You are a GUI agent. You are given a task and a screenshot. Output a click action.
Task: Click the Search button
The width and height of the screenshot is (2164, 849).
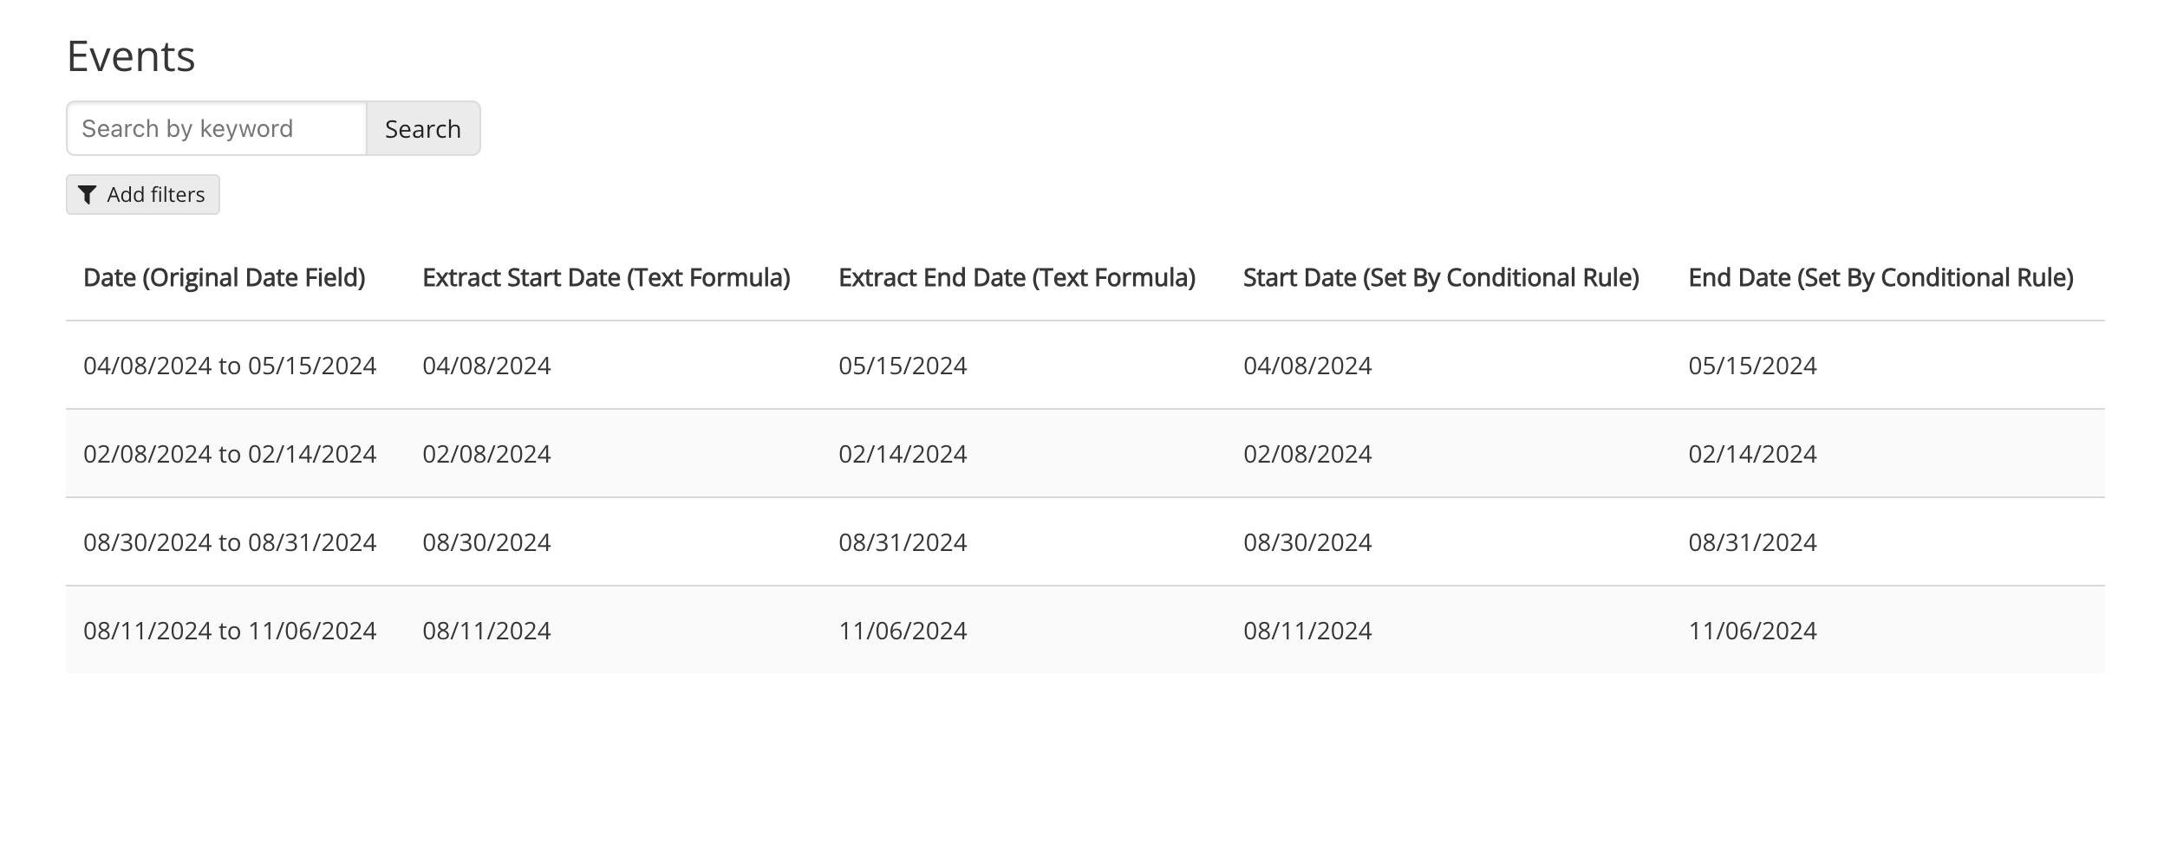(423, 129)
